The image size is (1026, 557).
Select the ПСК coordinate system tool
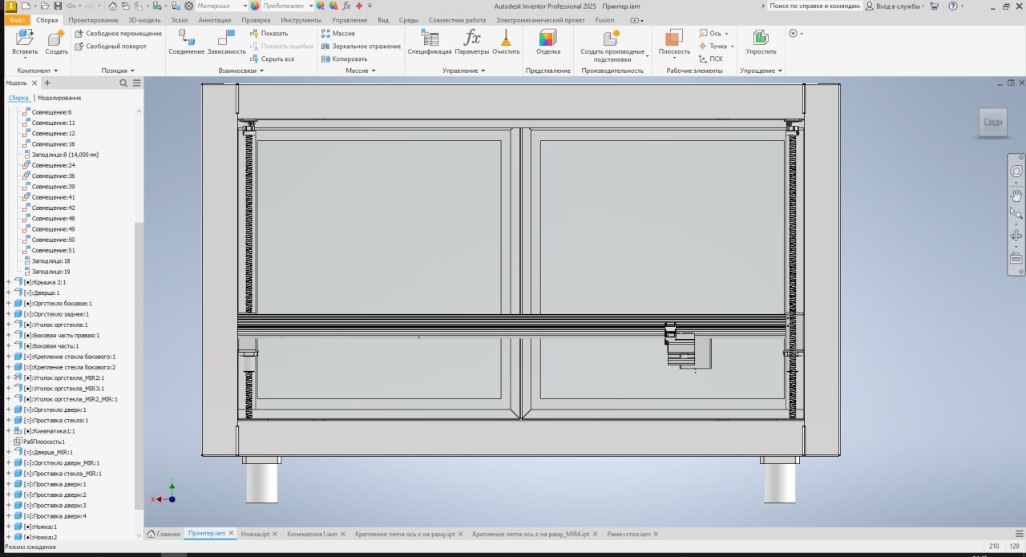pos(710,59)
